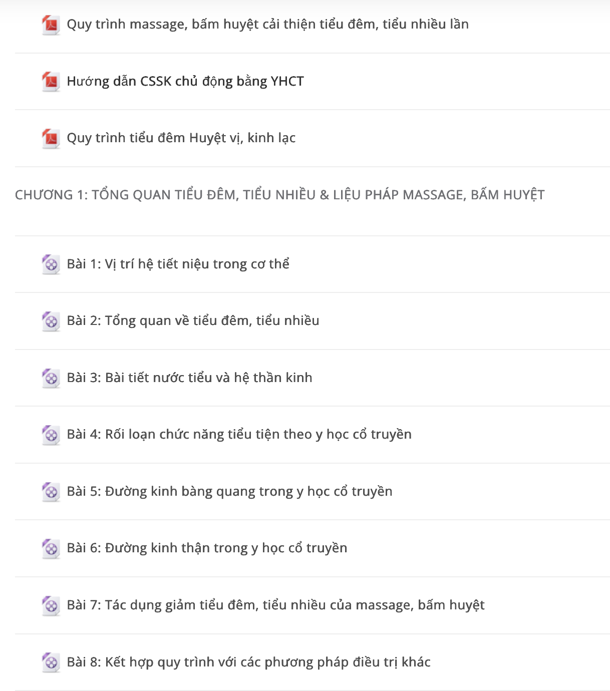The image size is (610, 691).
Task: Open lesson Bài 3: Bài tiết nước tiểu
Action: (x=189, y=378)
